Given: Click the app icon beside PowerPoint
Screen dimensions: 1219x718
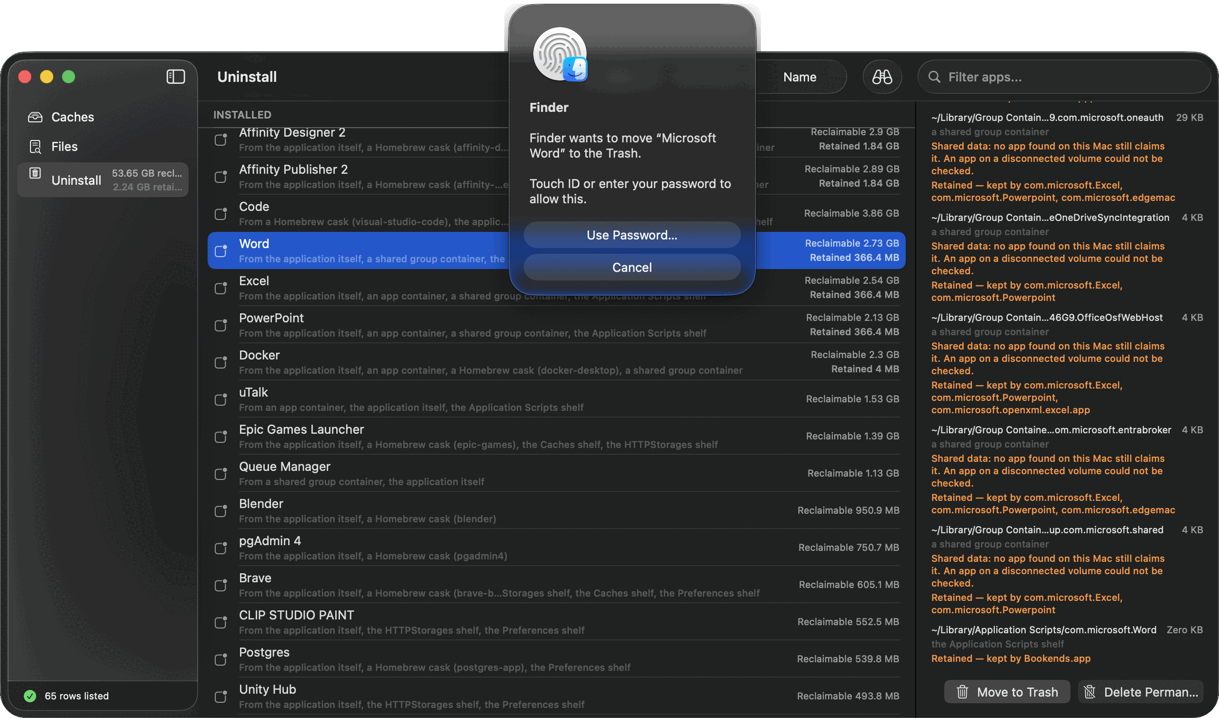Looking at the screenshot, I should click(221, 325).
